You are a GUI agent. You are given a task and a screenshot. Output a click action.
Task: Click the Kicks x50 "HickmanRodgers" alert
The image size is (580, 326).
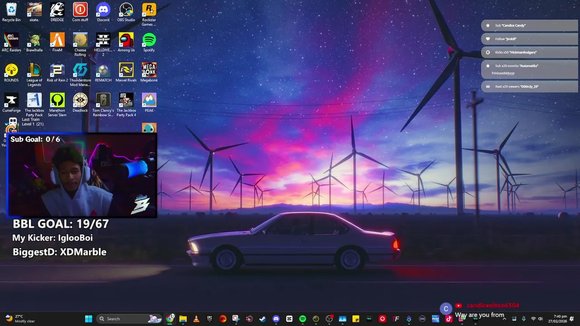click(529, 53)
